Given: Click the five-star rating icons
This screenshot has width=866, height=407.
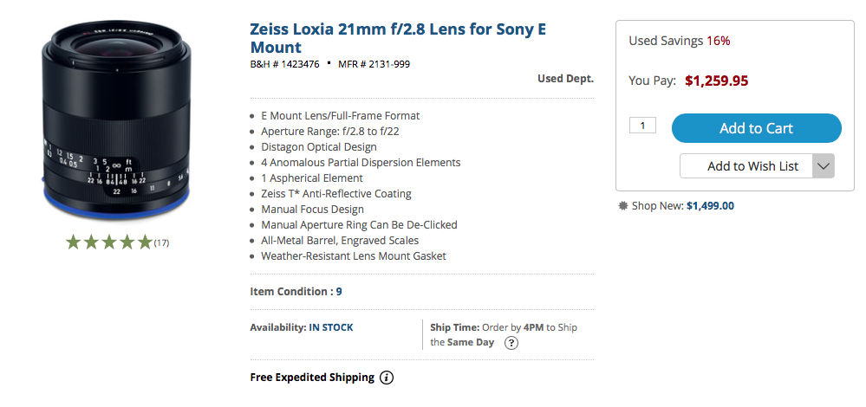Looking at the screenshot, I should coord(108,242).
